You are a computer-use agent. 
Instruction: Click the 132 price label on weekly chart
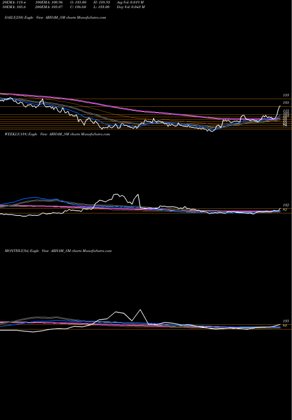pos(286,205)
